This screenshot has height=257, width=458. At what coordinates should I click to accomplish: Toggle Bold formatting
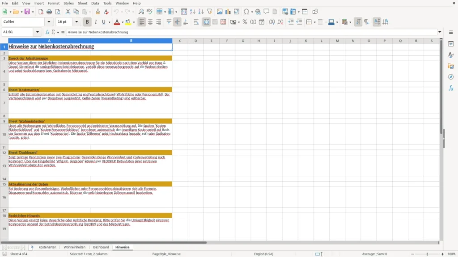click(x=87, y=22)
